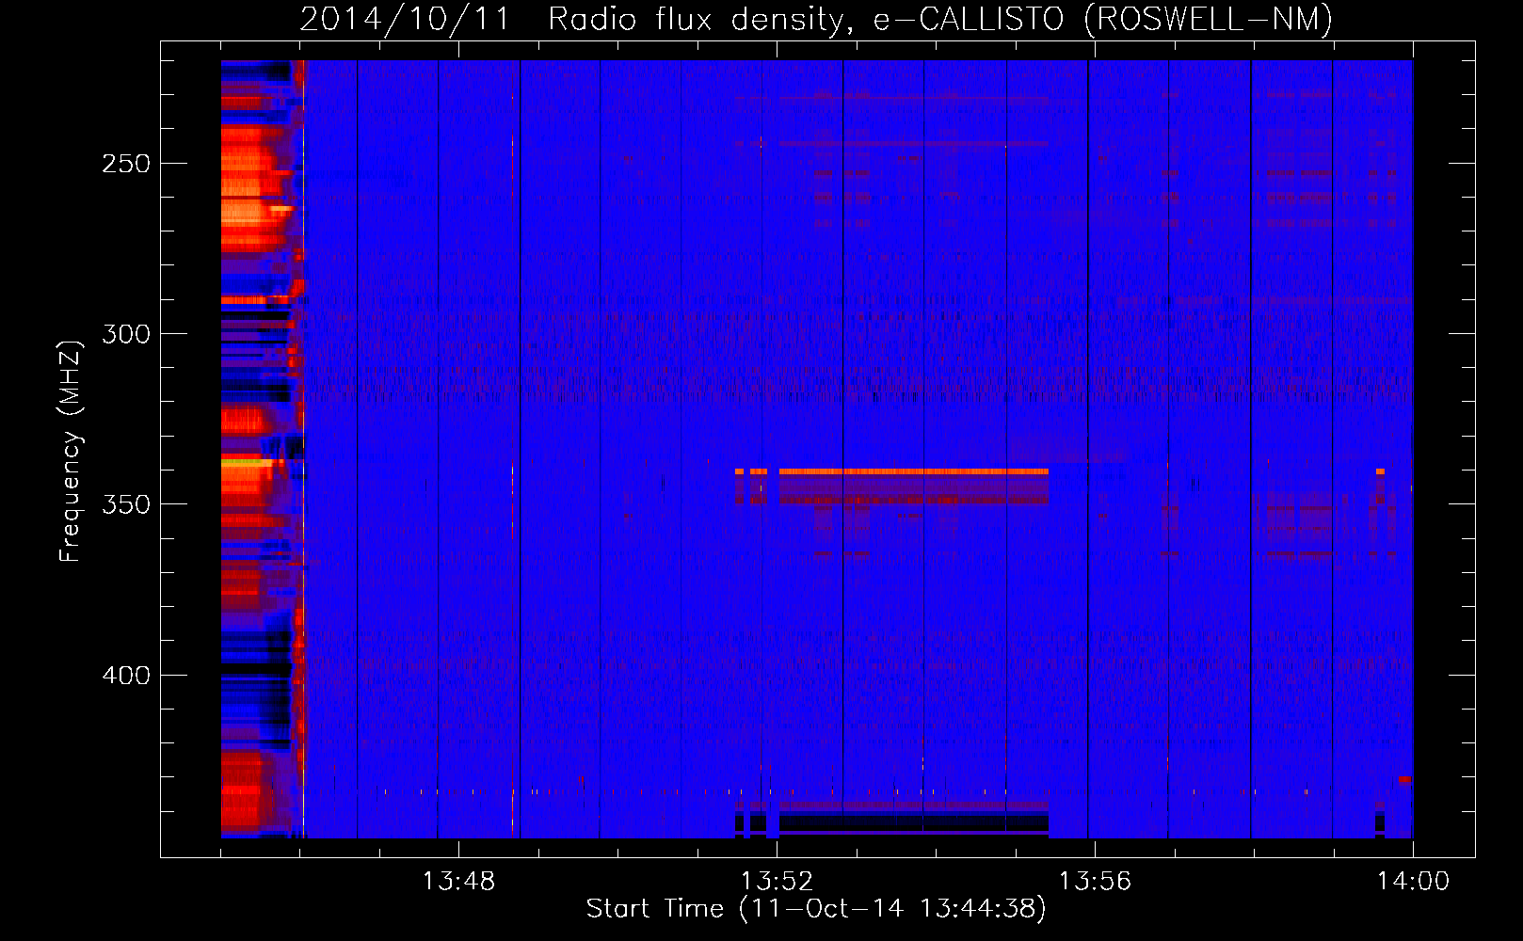Click the 300 frequency tick label

tap(126, 334)
